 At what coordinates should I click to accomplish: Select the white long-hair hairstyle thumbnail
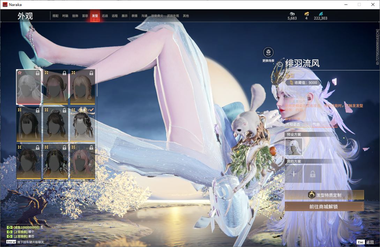pos(29,87)
